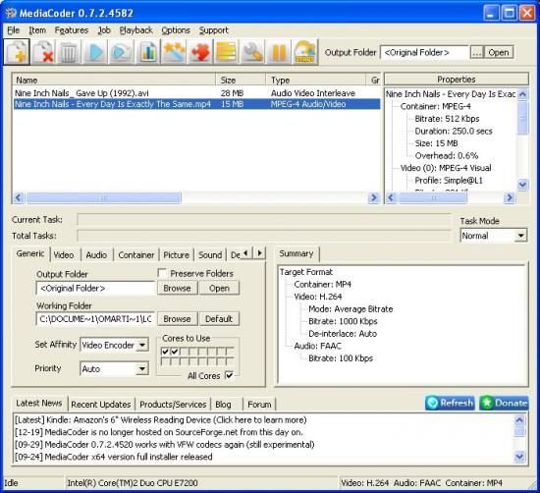
Task: Switch to the Picture tab
Action: coord(177,255)
